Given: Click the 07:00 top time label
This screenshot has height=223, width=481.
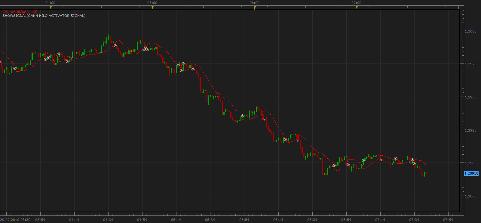Looking at the screenshot, I should pyautogui.click(x=357, y=3).
